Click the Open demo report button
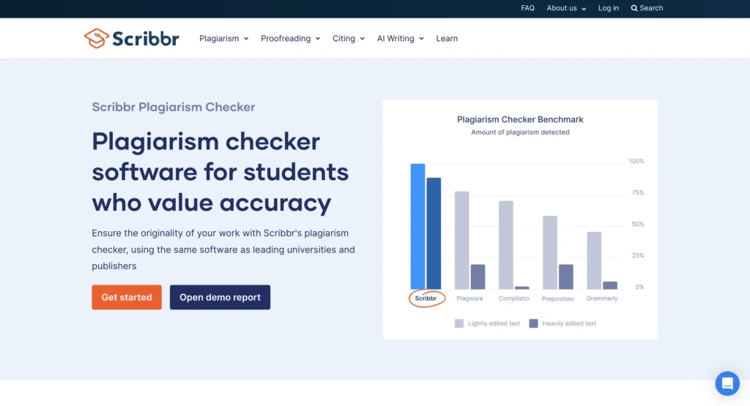This screenshot has height=406, width=750. click(220, 297)
